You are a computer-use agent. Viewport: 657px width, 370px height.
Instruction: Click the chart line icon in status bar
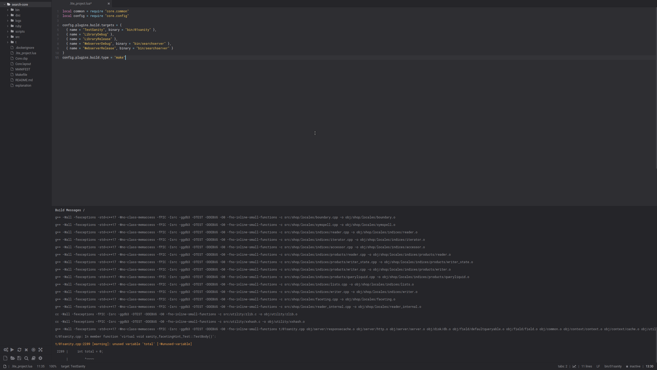574,366
